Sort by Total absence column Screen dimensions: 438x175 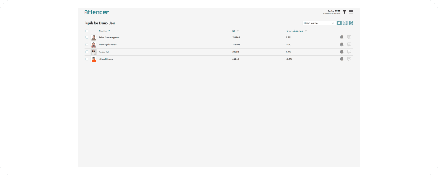[294, 31]
